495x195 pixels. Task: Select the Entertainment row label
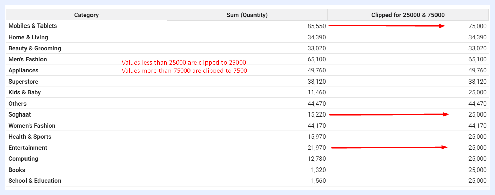[x=28, y=148]
